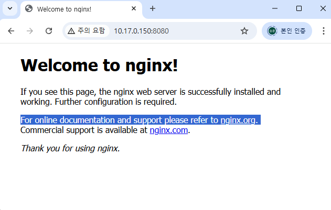Reload the current page
The height and width of the screenshot is (210, 331).
click(x=49, y=31)
